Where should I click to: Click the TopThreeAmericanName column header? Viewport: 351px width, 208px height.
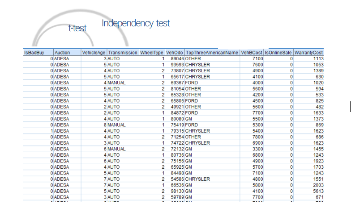point(212,53)
